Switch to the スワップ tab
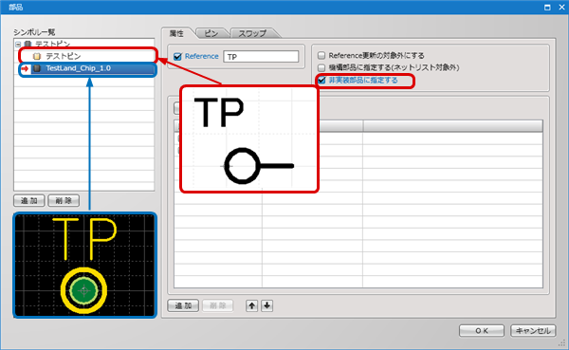This screenshot has width=569, height=350. pyautogui.click(x=252, y=33)
